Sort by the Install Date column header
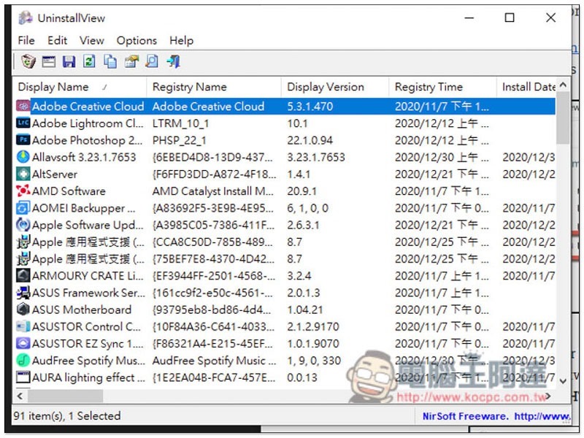The height and width of the screenshot is (438, 584). click(x=526, y=87)
